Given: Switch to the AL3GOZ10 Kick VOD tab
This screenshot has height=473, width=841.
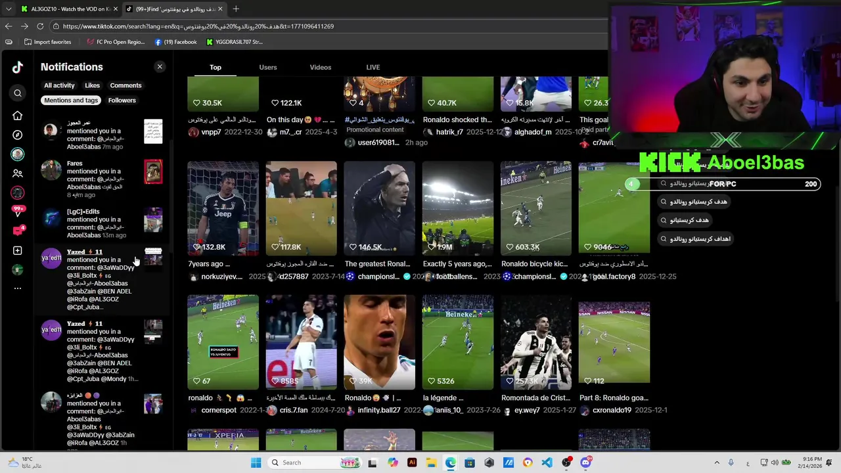Looking at the screenshot, I should 69,9.
